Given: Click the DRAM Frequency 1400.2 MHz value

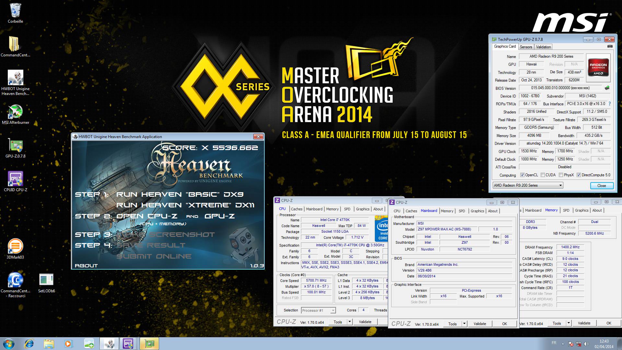Looking at the screenshot, I should coord(570,247).
